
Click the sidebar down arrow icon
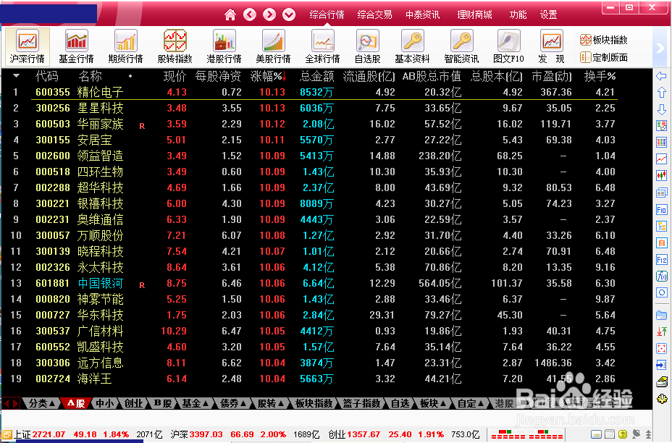point(662,109)
